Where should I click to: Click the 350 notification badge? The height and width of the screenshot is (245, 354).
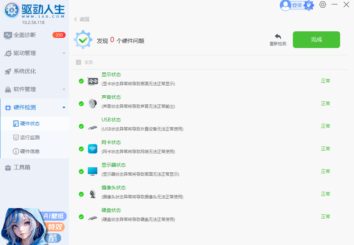[x=59, y=35]
